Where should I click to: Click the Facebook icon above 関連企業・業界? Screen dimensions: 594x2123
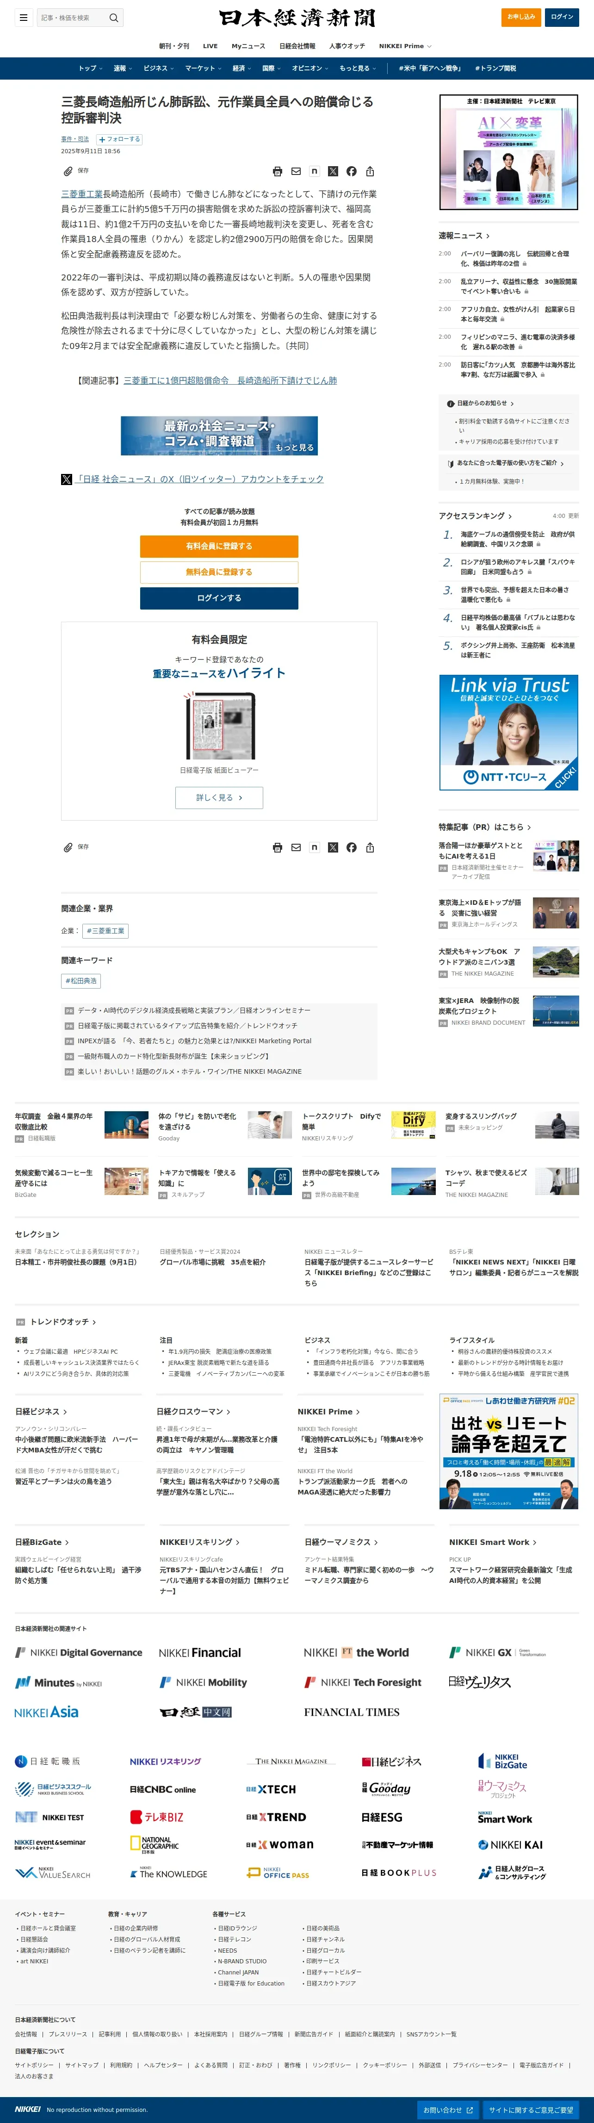(352, 847)
